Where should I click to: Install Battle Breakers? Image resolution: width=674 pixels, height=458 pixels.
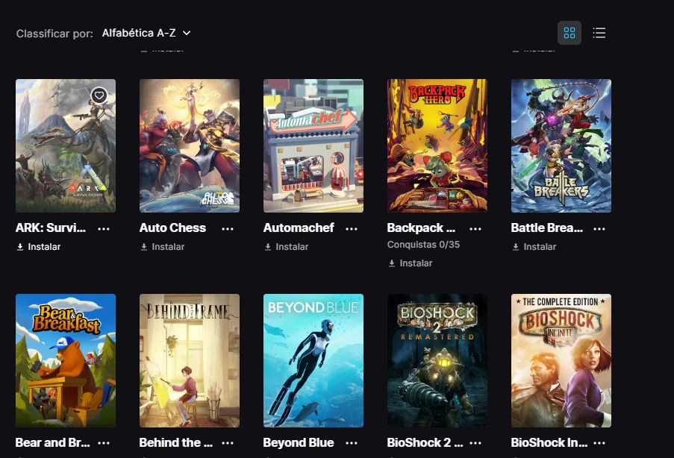pos(534,247)
